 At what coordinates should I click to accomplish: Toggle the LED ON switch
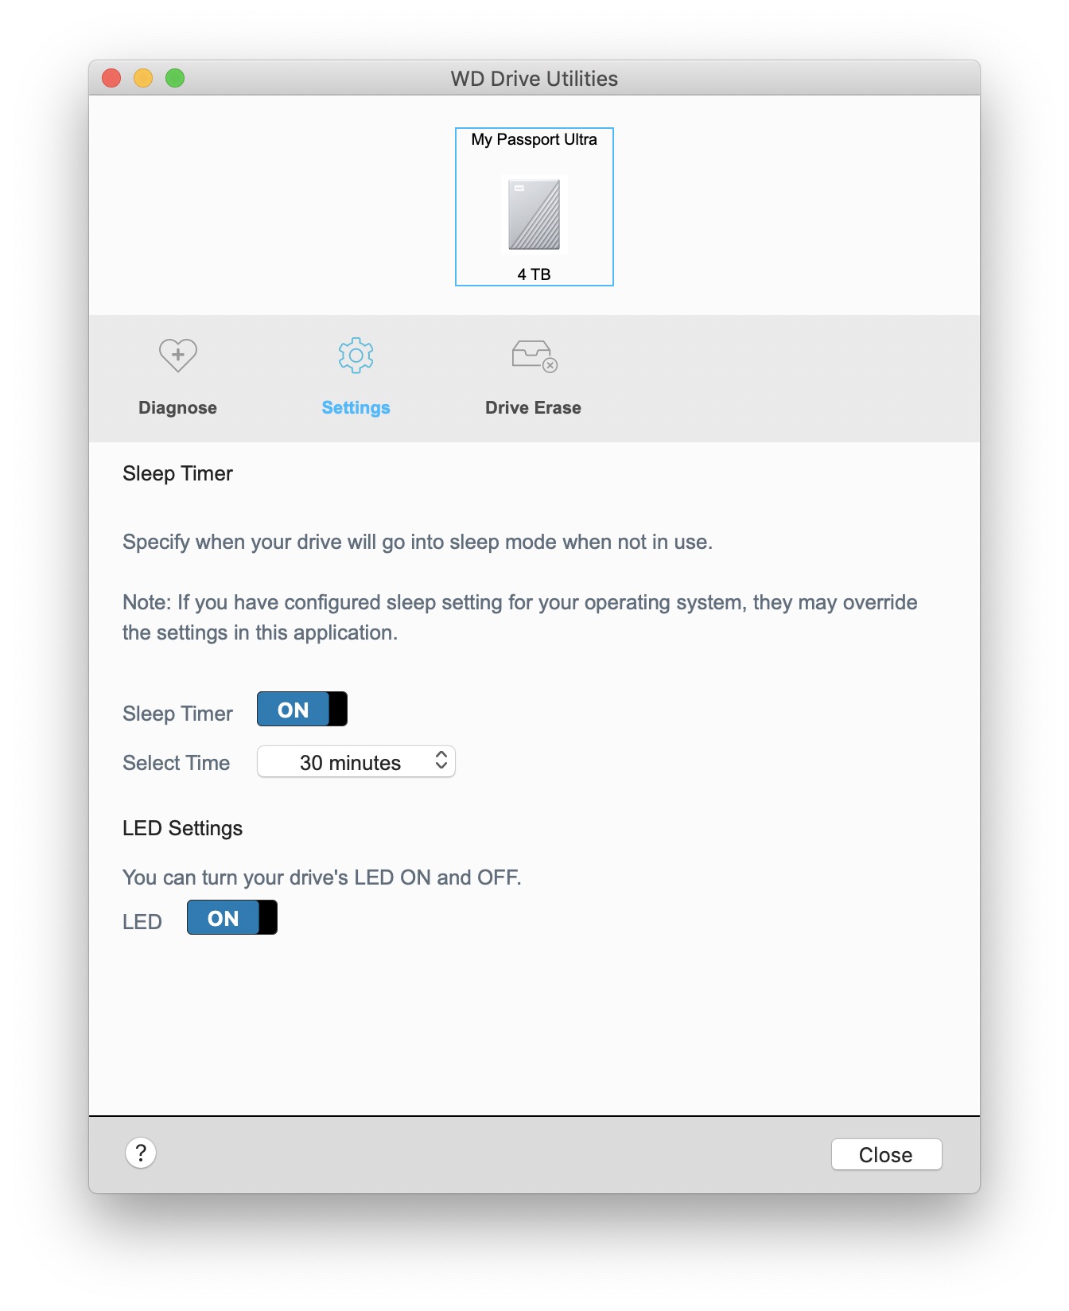[x=231, y=917]
